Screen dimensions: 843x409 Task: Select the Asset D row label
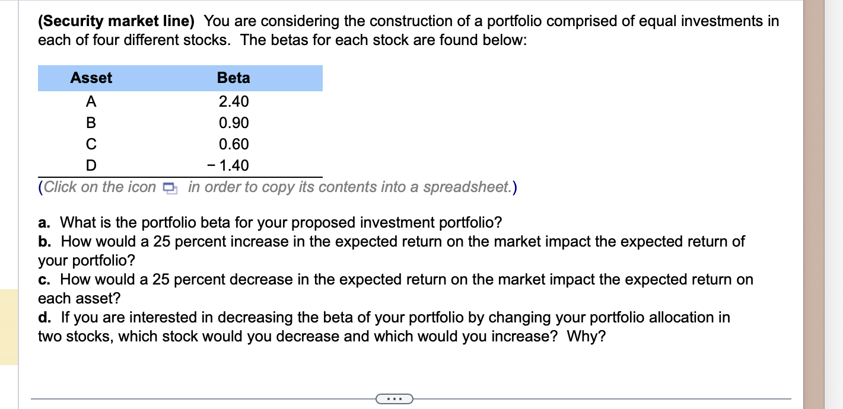(x=91, y=165)
